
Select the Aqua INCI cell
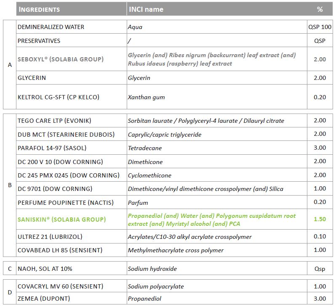[x=217, y=27]
